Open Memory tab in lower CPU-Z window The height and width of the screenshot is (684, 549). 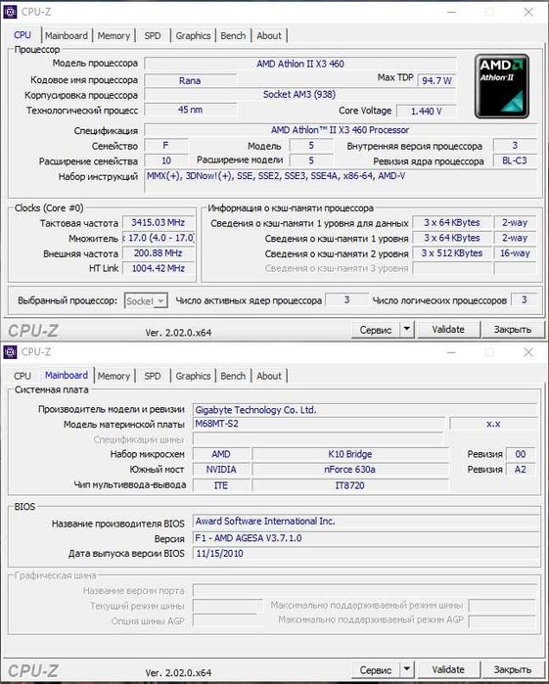pos(114,376)
